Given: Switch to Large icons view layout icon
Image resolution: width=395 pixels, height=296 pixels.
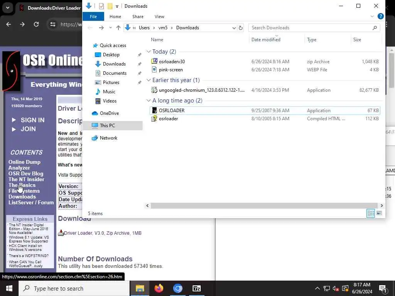Looking at the screenshot, I should pyautogui.click(x=379, y=214).
